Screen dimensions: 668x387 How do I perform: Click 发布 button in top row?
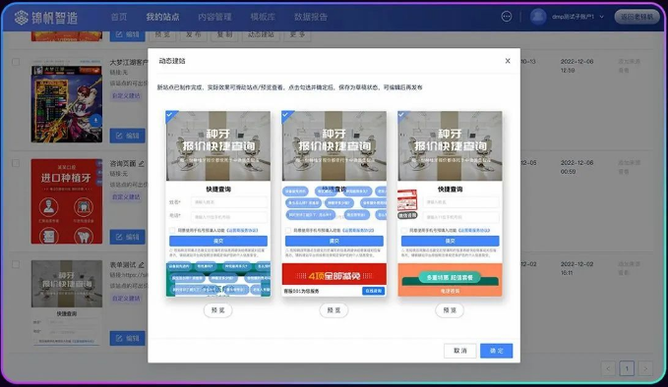click(194, 34)
